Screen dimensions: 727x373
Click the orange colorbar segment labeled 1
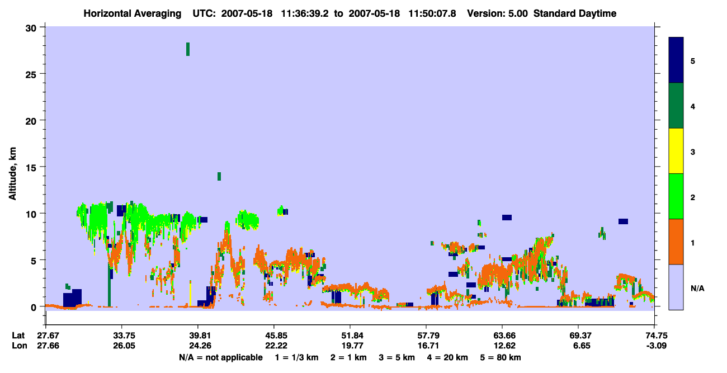[676, 242]
